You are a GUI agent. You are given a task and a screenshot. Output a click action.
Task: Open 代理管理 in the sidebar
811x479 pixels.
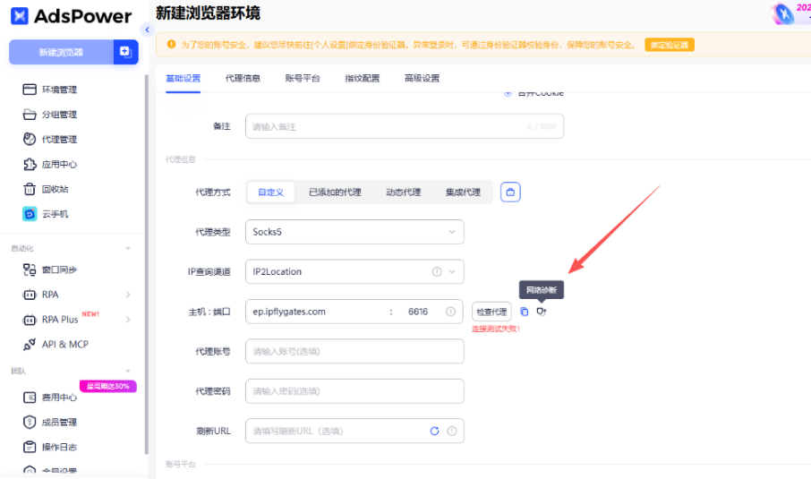(49, 139)
